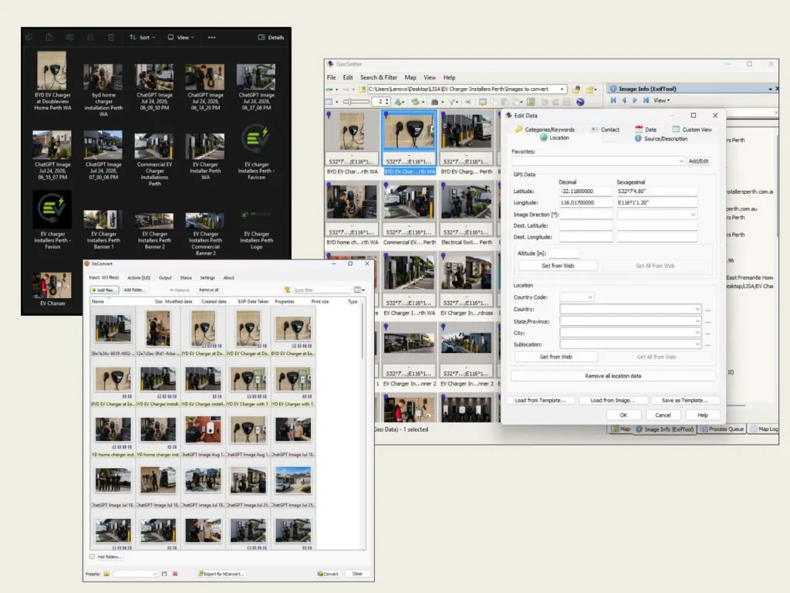Click GeoSetter's thumbnail view mode icon
The height and width of the screenshot is (593, 790).
click(x=329, y=102)
